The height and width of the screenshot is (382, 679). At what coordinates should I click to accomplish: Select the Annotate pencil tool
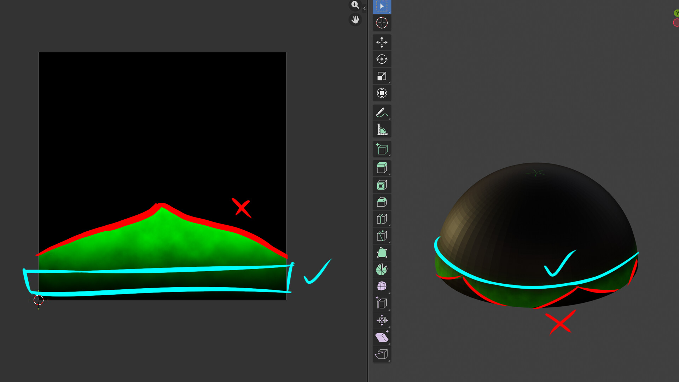point(382,113)
